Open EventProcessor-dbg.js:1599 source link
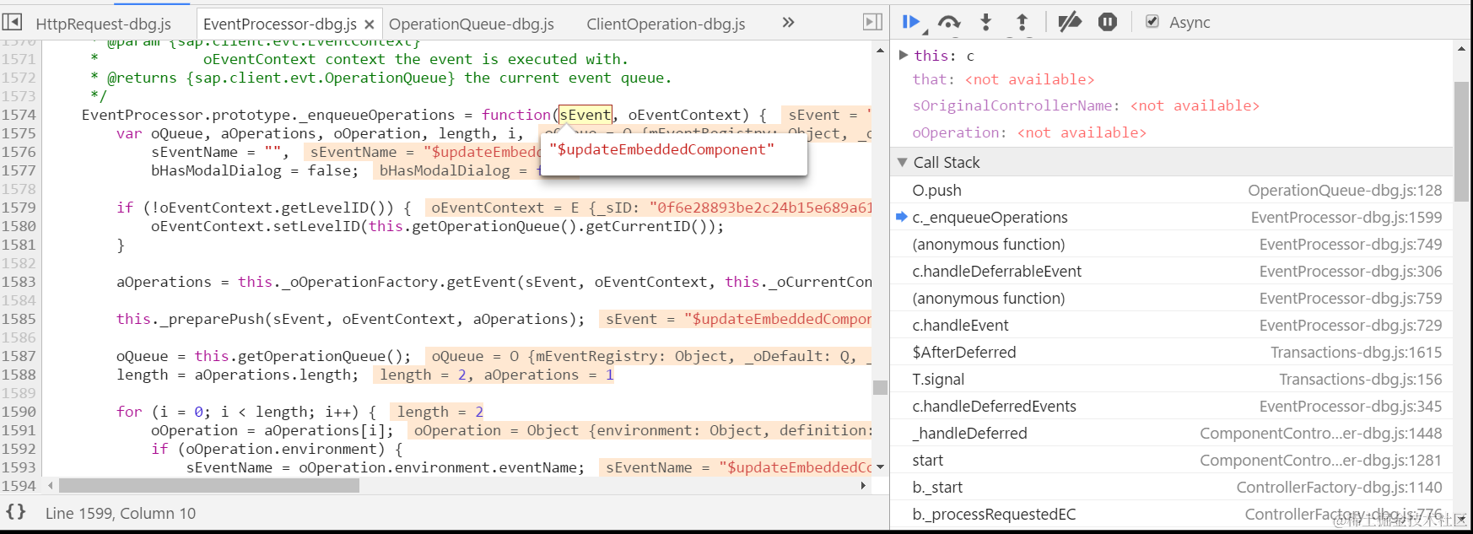1473x534 pixels. coord(1346,217)
